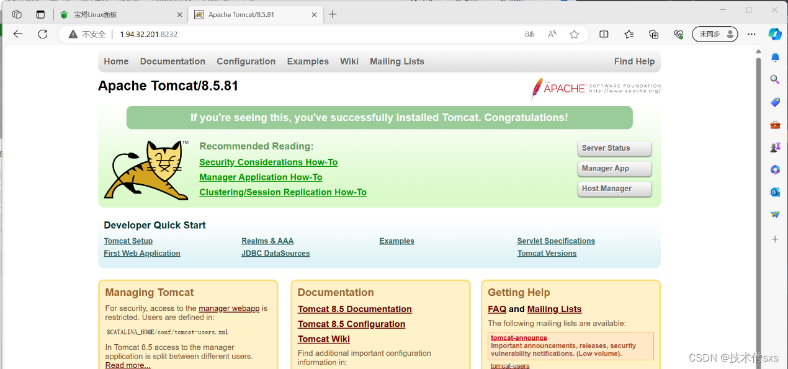Open the browser essentials heart icon

click(678, 34)
